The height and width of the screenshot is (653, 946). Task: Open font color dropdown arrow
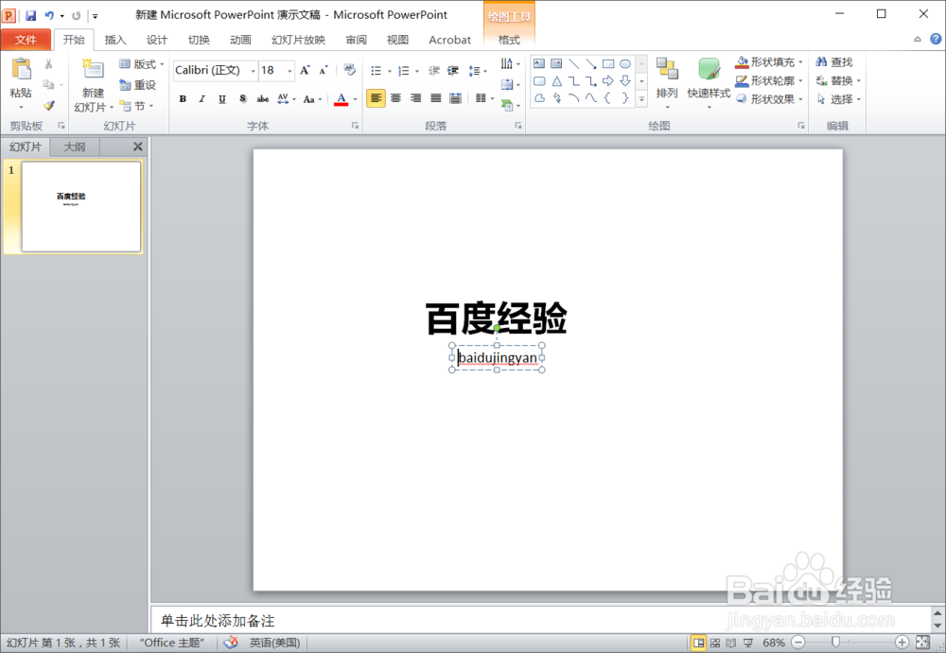(x=356, y=99)
